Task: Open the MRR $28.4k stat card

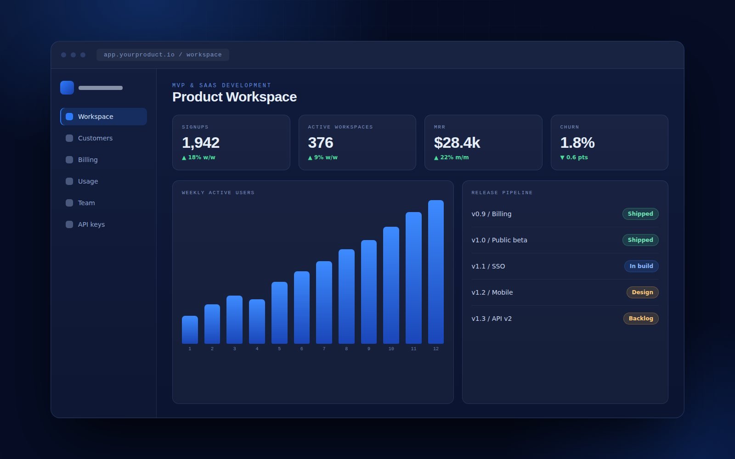Action: tap(483, 142)
